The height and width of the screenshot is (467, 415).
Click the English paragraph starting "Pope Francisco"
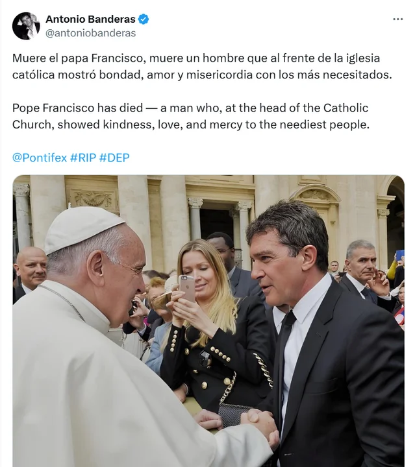[x=190, y=115]
